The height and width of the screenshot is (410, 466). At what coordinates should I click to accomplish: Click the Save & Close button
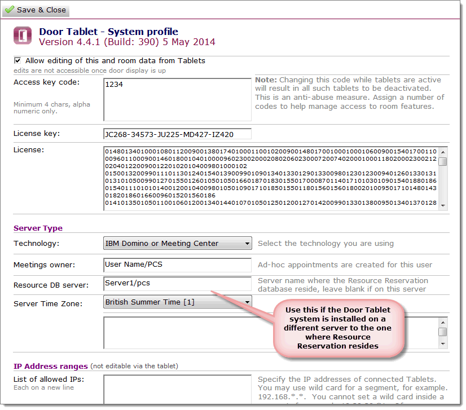36,10
